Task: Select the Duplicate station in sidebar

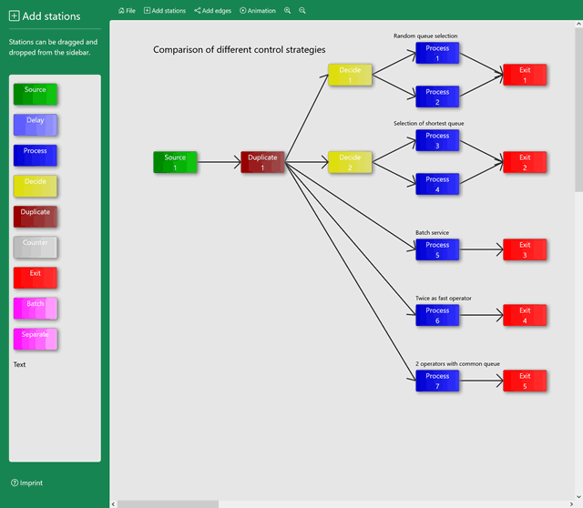Action: click(x=36, y=216)
